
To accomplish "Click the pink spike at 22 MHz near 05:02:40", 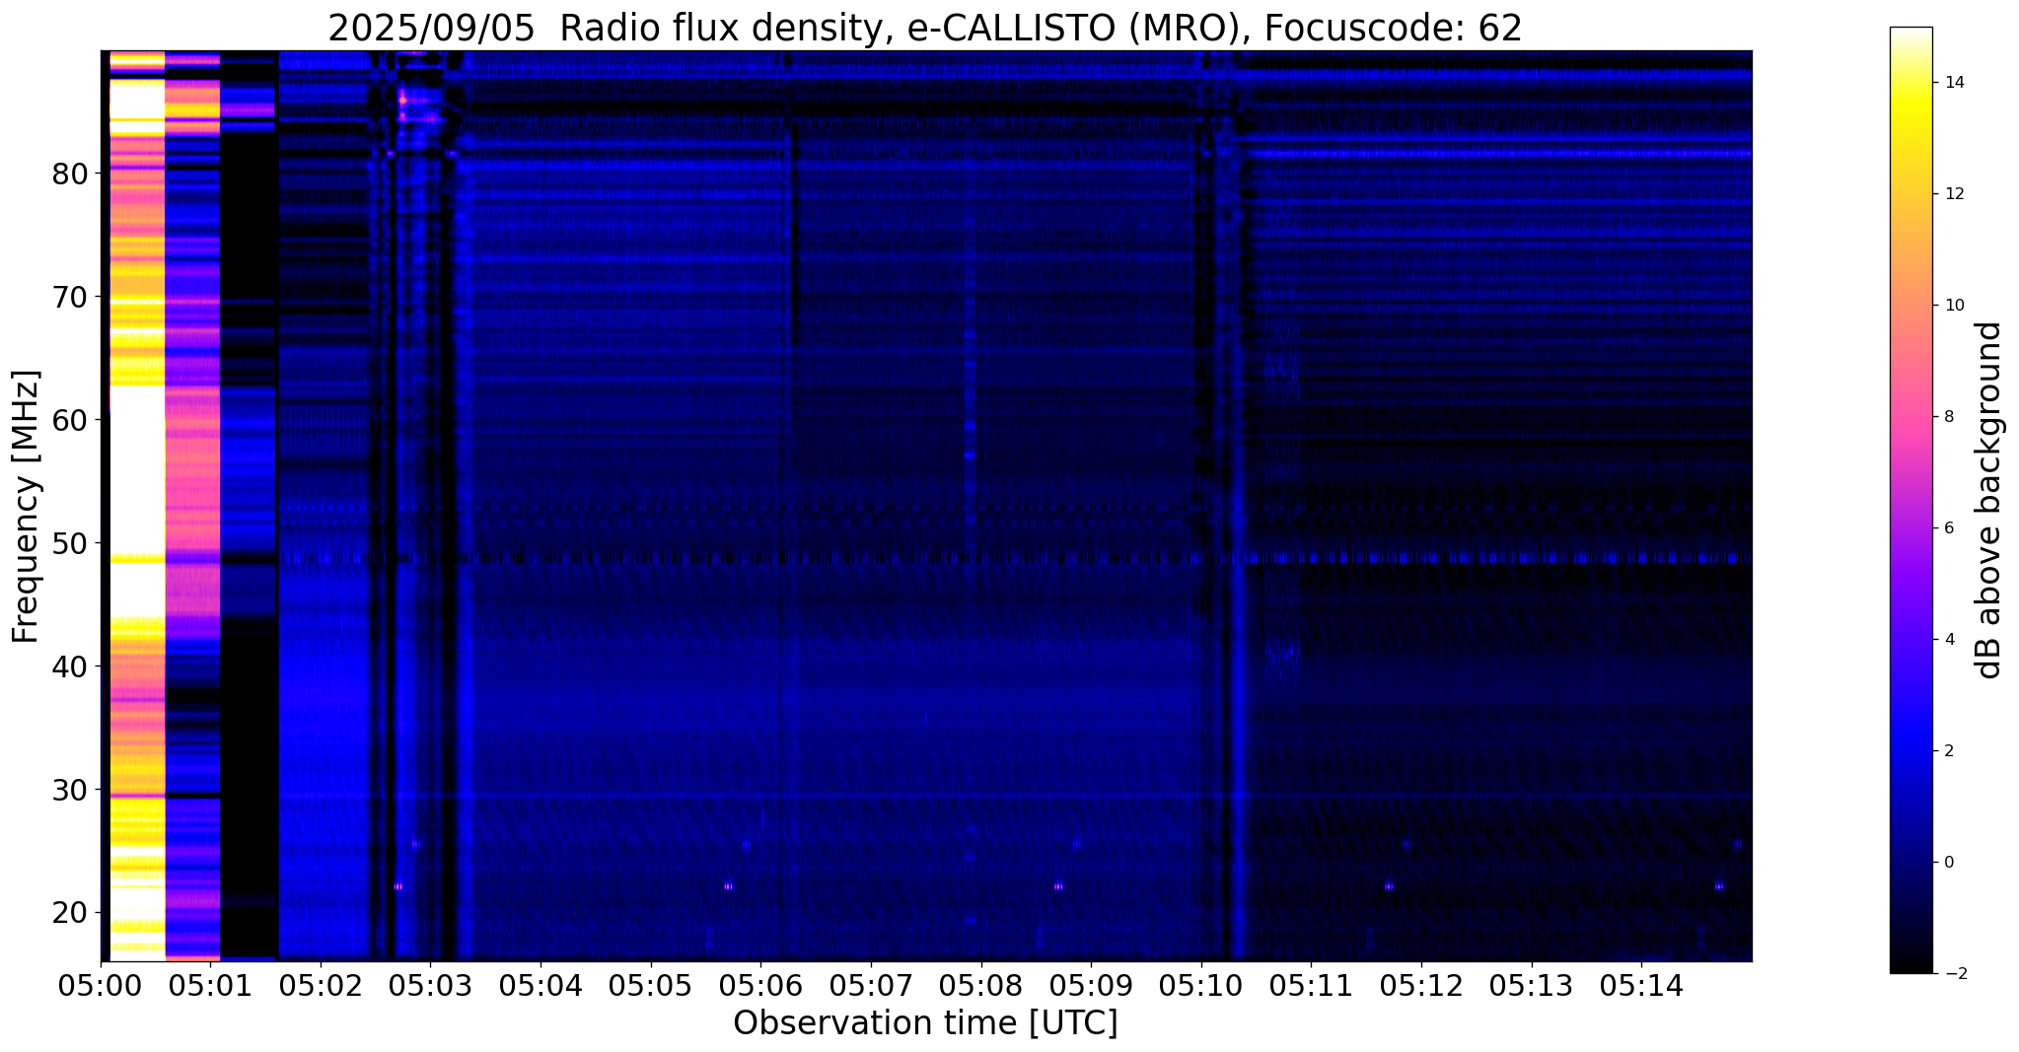I will click(x=397, y=886).
